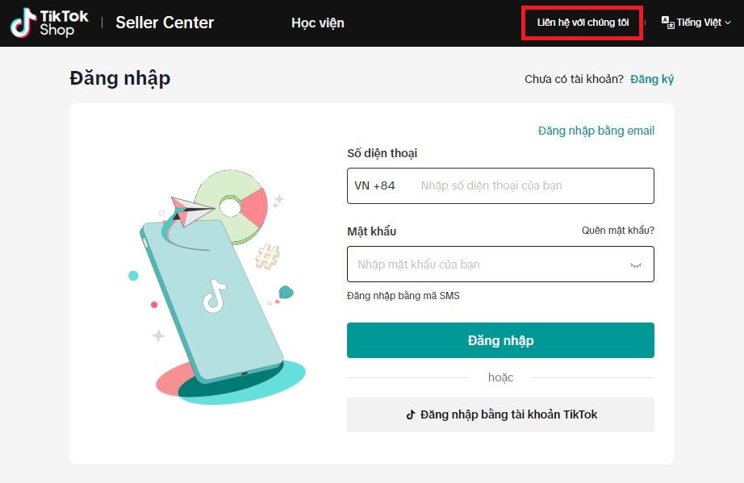
Task: Switch to Đăng nhập bằng email
Action: point(596,131)
